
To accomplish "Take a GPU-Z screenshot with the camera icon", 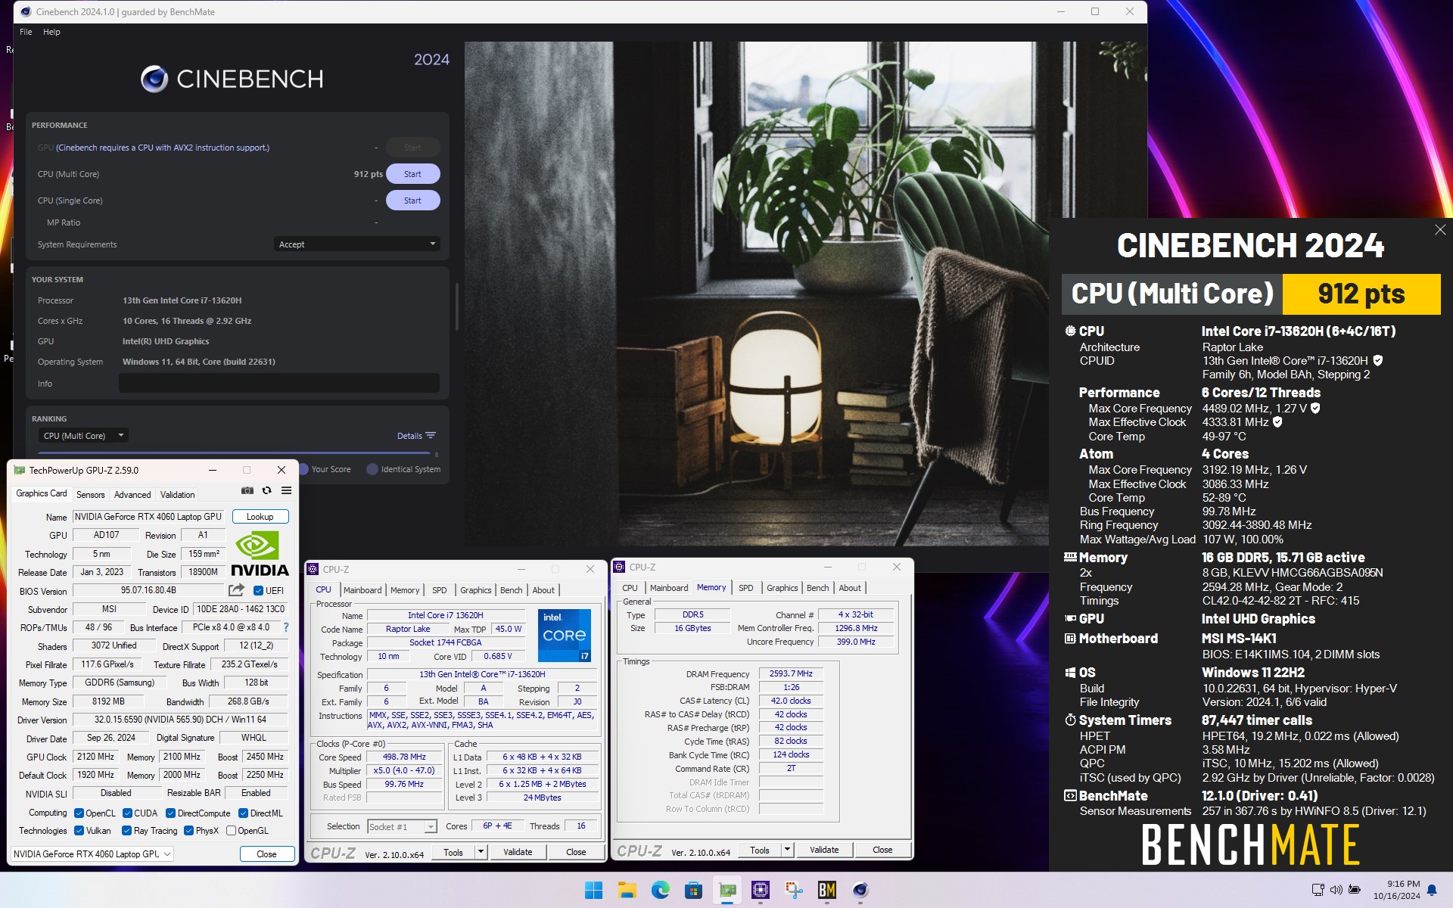I will (247, 490).
